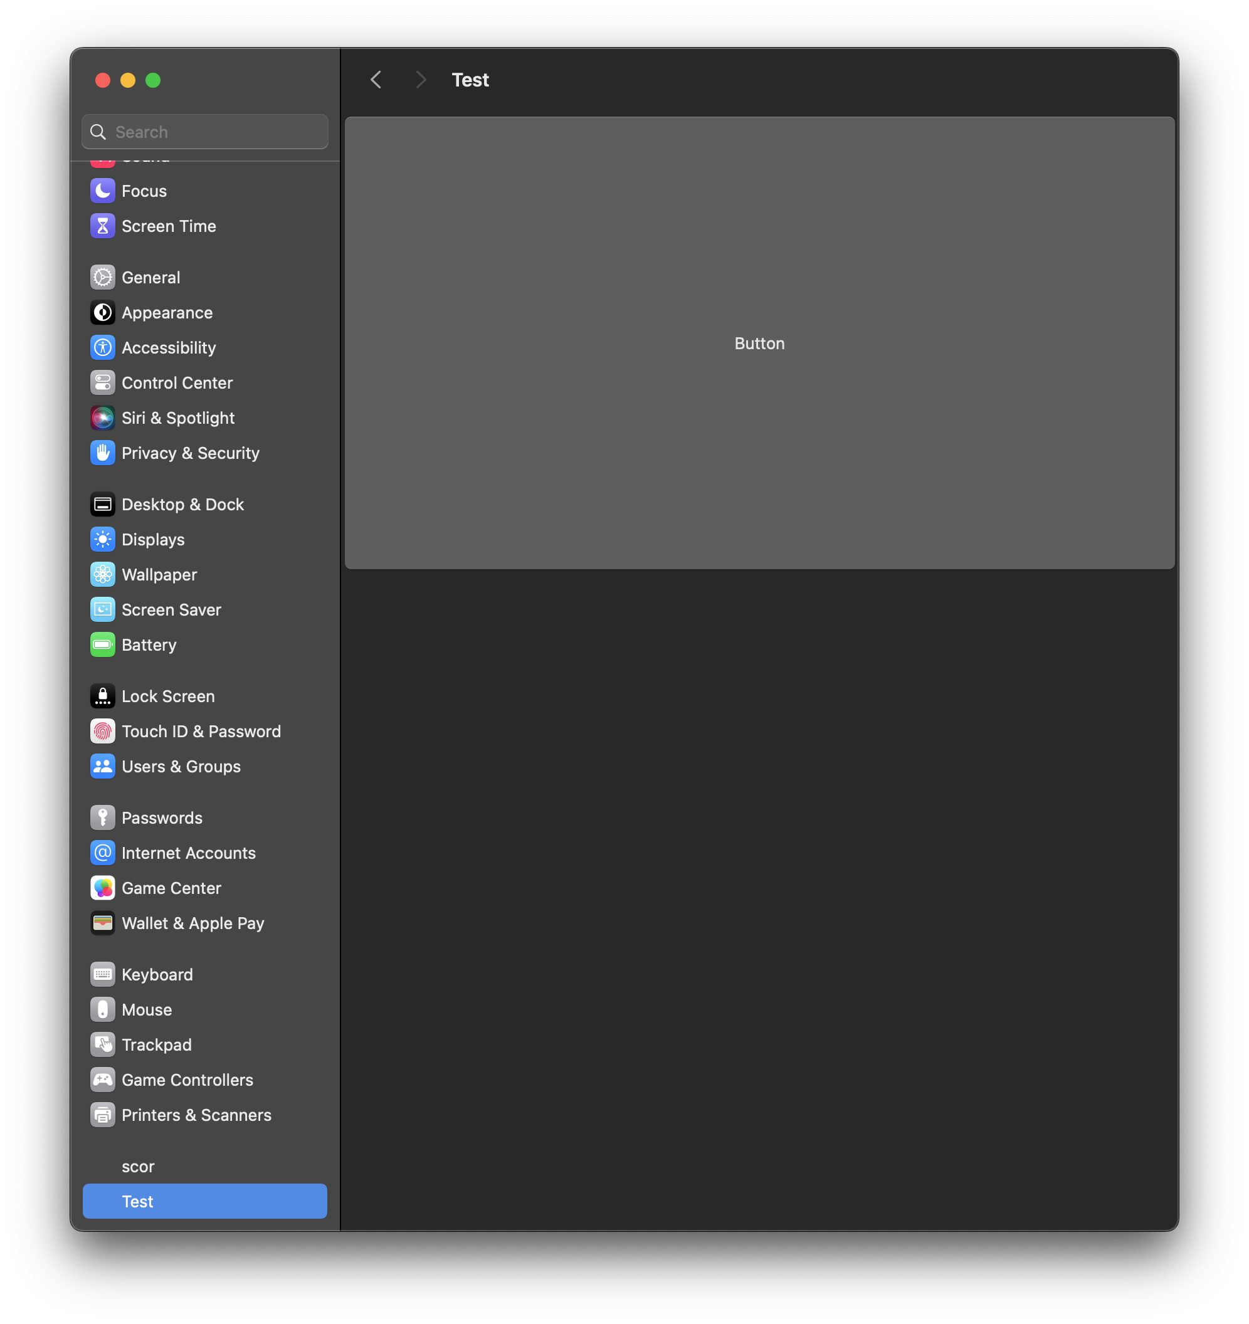This screenshot has width=1249, height=1324.
Task: Open Wallet & Apple Pay settings
Action: tap(192, 924)
